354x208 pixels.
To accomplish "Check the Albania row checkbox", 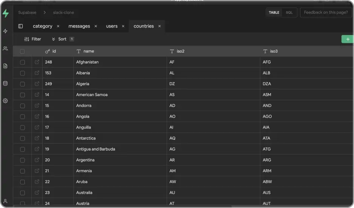I will pos(22,73).
